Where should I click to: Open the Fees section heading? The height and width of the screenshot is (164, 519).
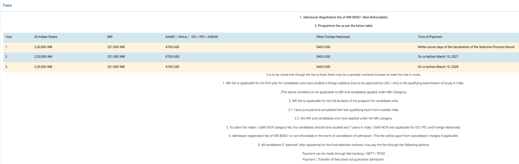point(7,5)
